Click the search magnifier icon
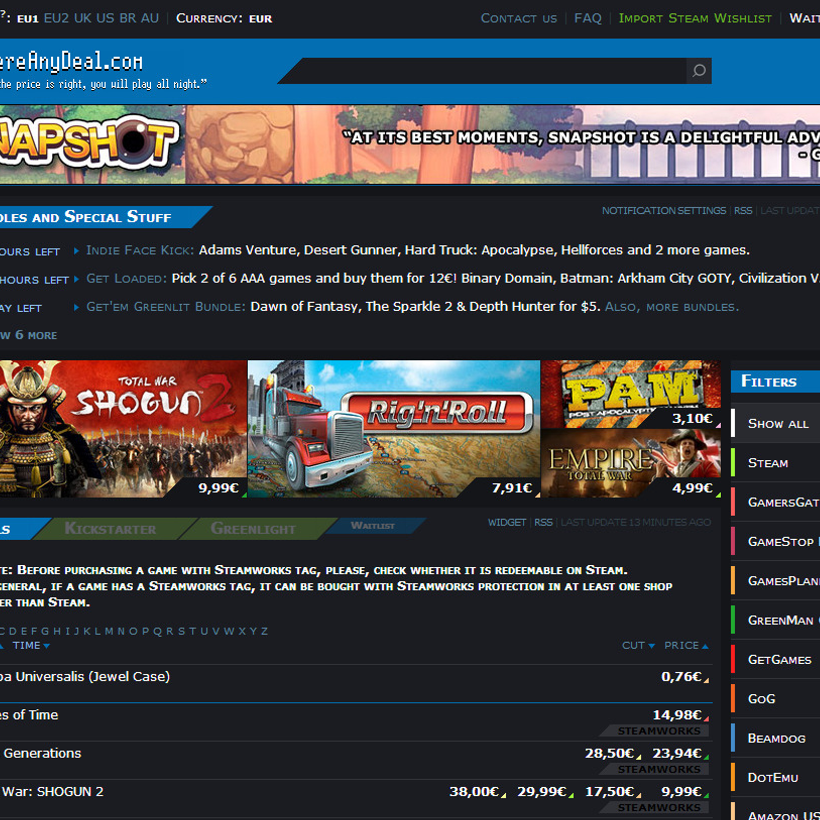 click(699, 71)
